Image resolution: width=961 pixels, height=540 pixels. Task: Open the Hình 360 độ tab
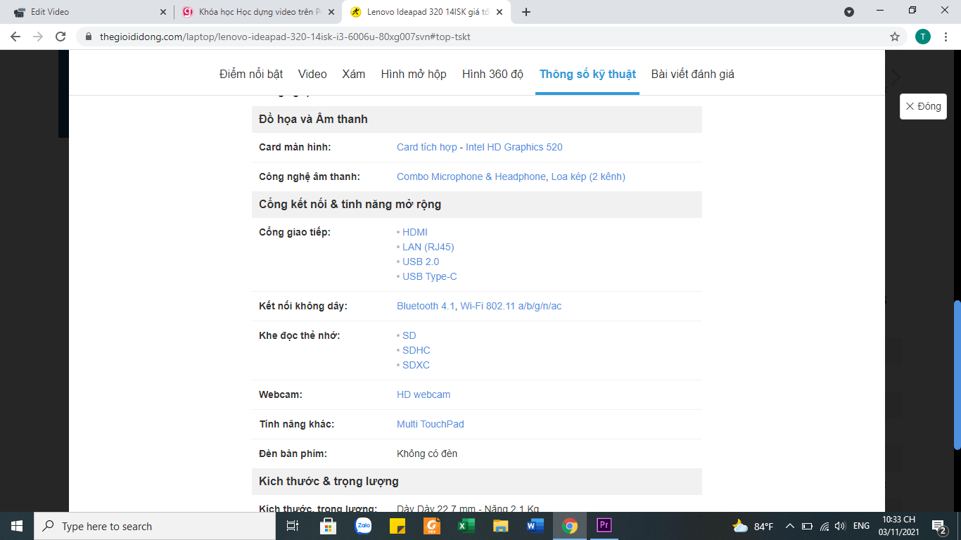(492, 74)
